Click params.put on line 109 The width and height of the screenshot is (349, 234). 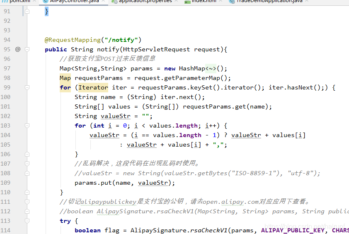(x=93, y=183)
